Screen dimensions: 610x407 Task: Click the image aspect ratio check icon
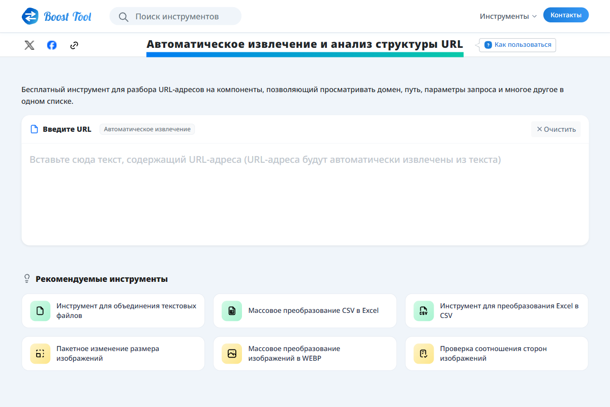423,354
